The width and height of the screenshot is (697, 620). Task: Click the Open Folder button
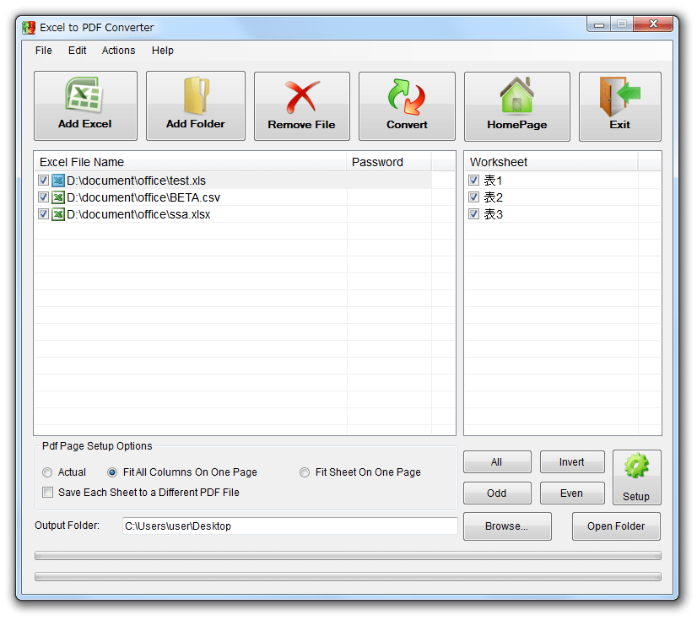[x=616, y=526]
